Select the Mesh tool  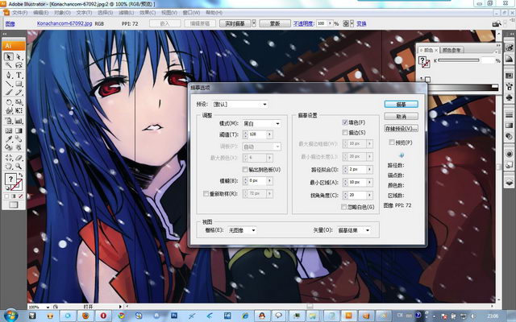click(9, 130)
